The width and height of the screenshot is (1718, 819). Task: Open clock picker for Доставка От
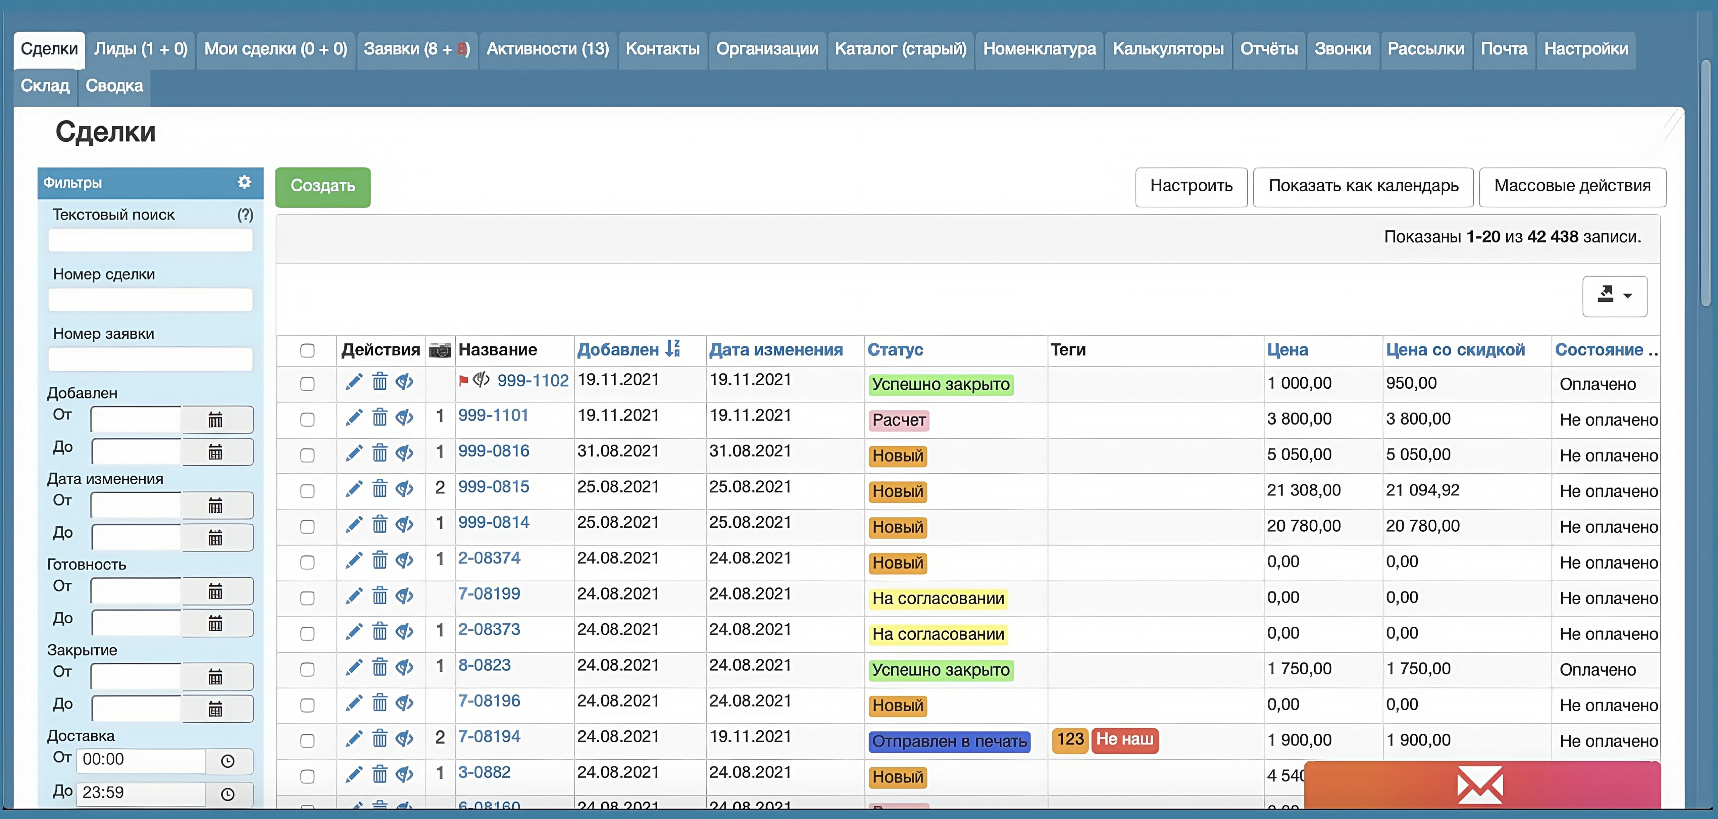tap(228, 761)
